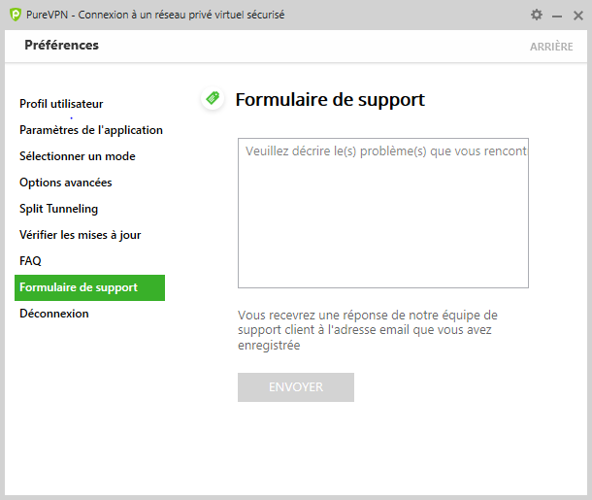Select Formulaire de support item

coord(89,287)
